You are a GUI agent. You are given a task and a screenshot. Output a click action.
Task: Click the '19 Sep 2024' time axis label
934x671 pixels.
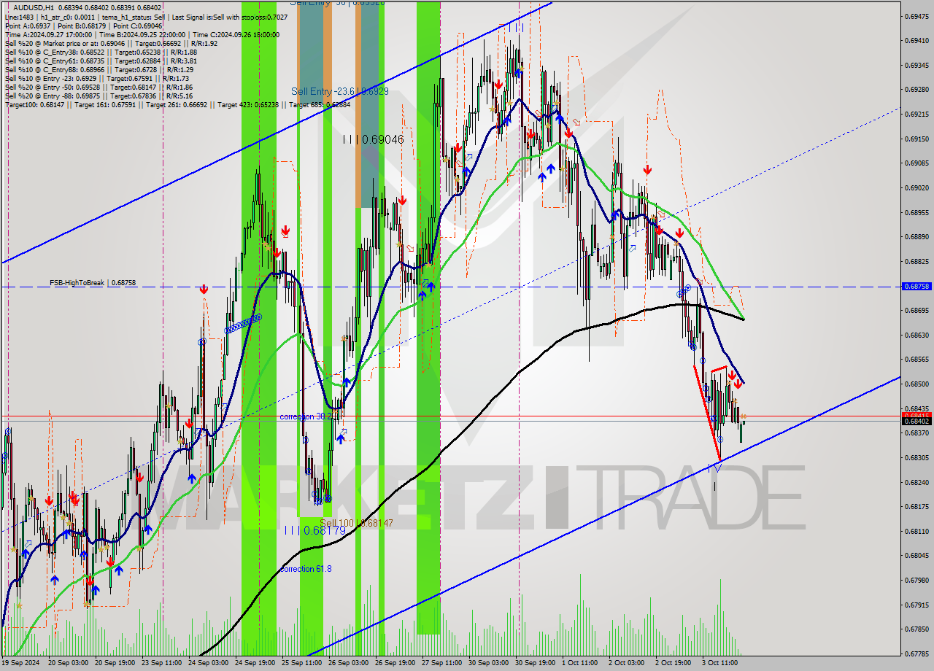coord(20,664)
